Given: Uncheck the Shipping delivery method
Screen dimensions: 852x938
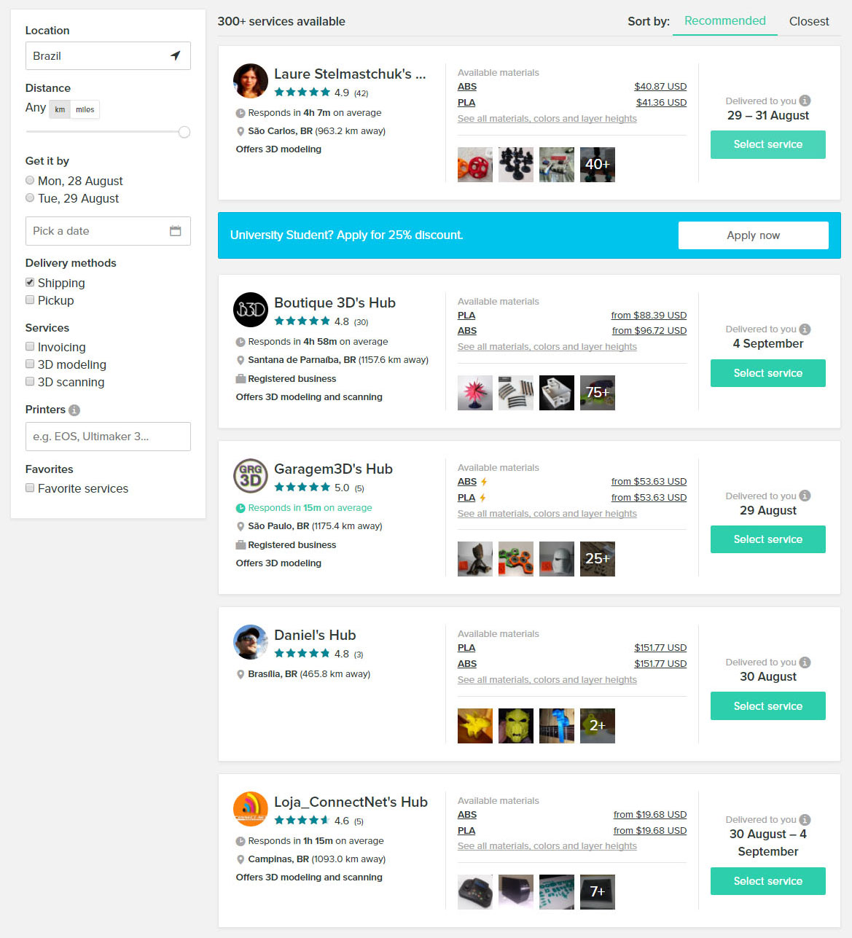Looking at the screenshot, I should [30, 282].
